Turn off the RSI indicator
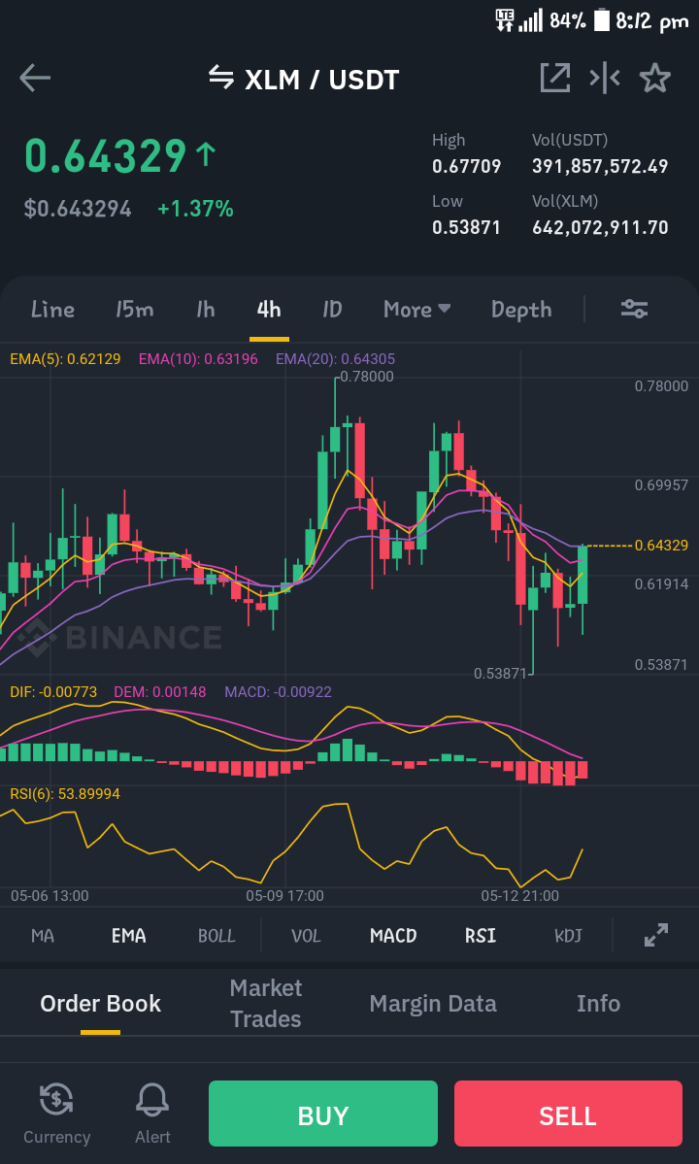Image resolution: width=699 pixels, height=1164 pixels. (x=481, y=935)
